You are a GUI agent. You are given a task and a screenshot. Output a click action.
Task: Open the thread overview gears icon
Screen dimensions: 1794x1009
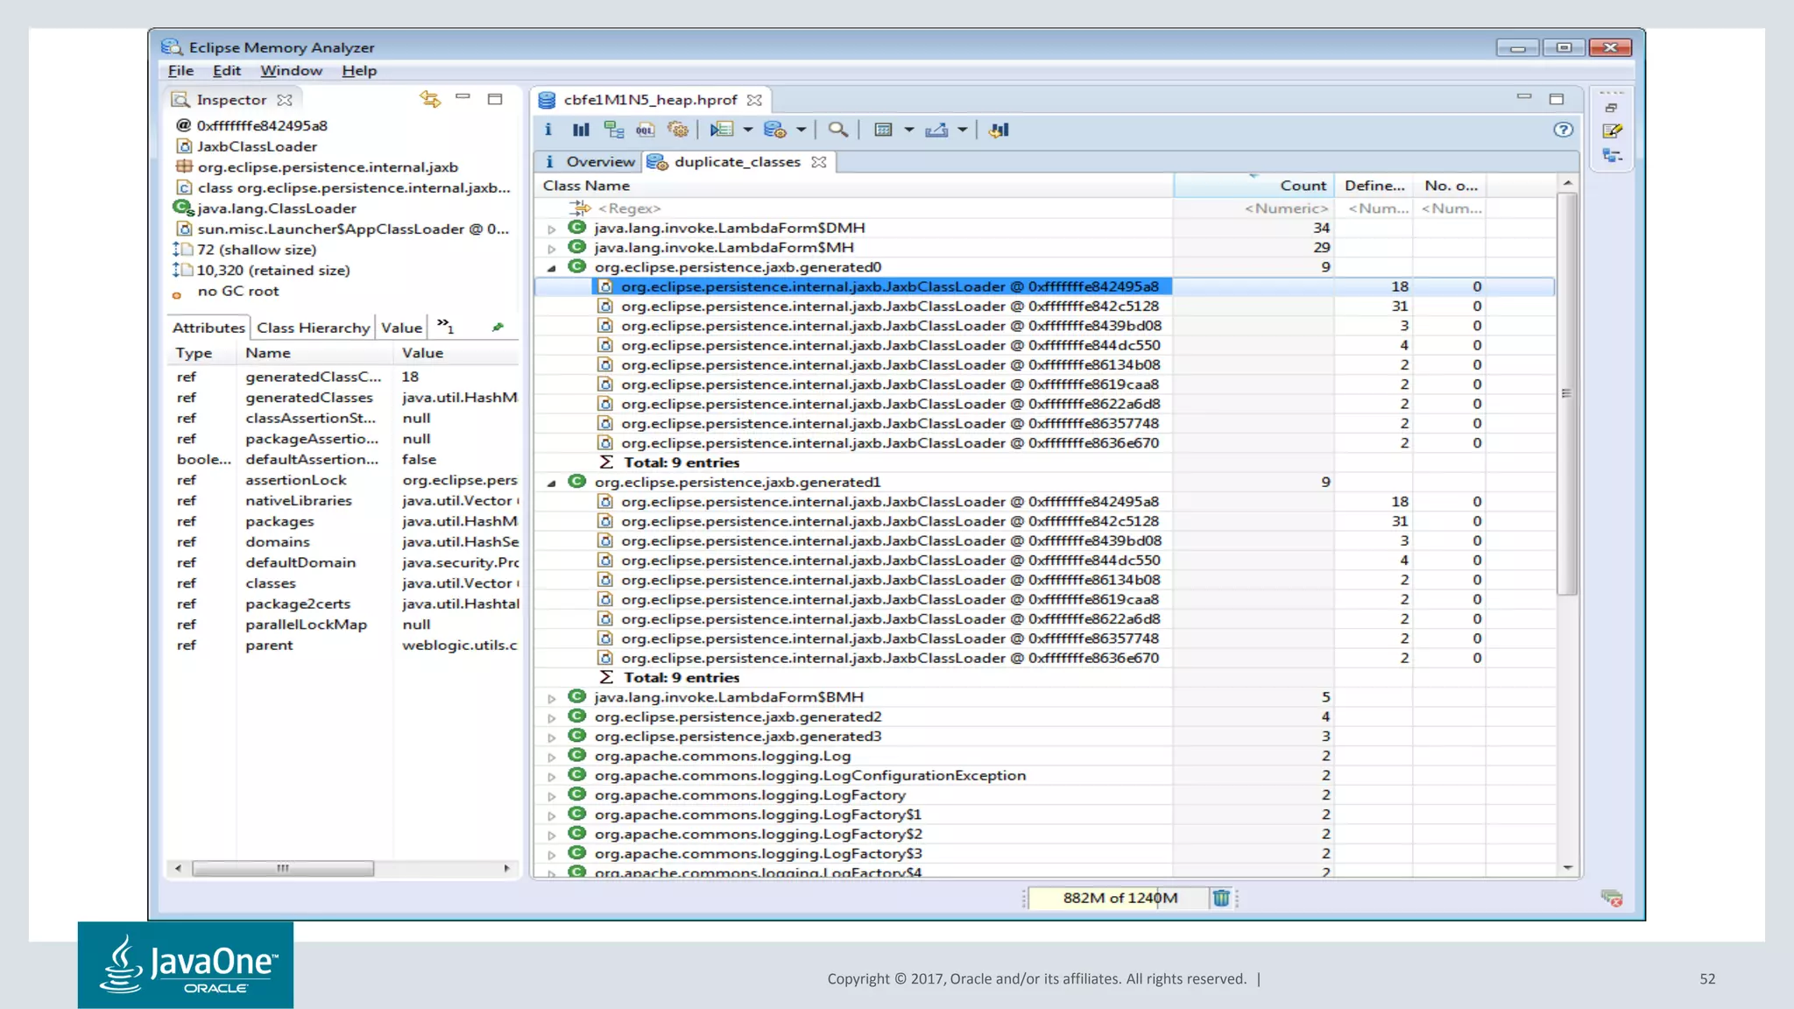[678, 130]
